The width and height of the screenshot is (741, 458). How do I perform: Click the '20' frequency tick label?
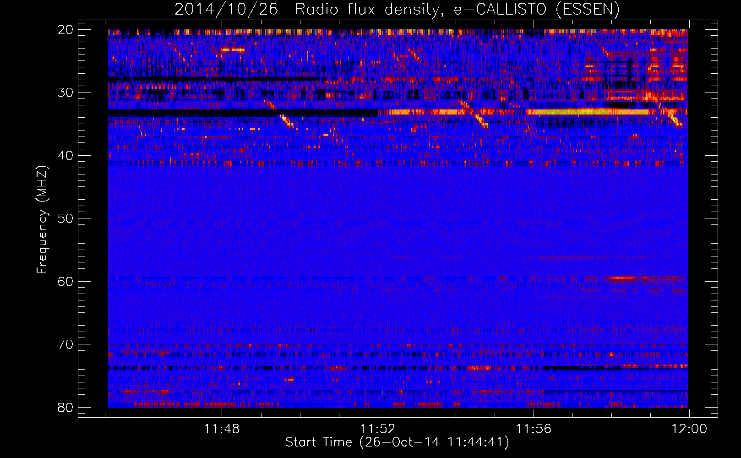click(x=65, y=30)
